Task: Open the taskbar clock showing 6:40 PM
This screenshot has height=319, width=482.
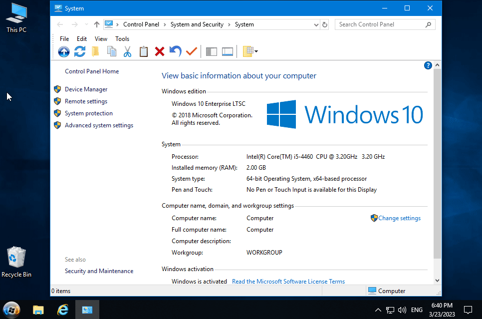Action: point(442,310)
